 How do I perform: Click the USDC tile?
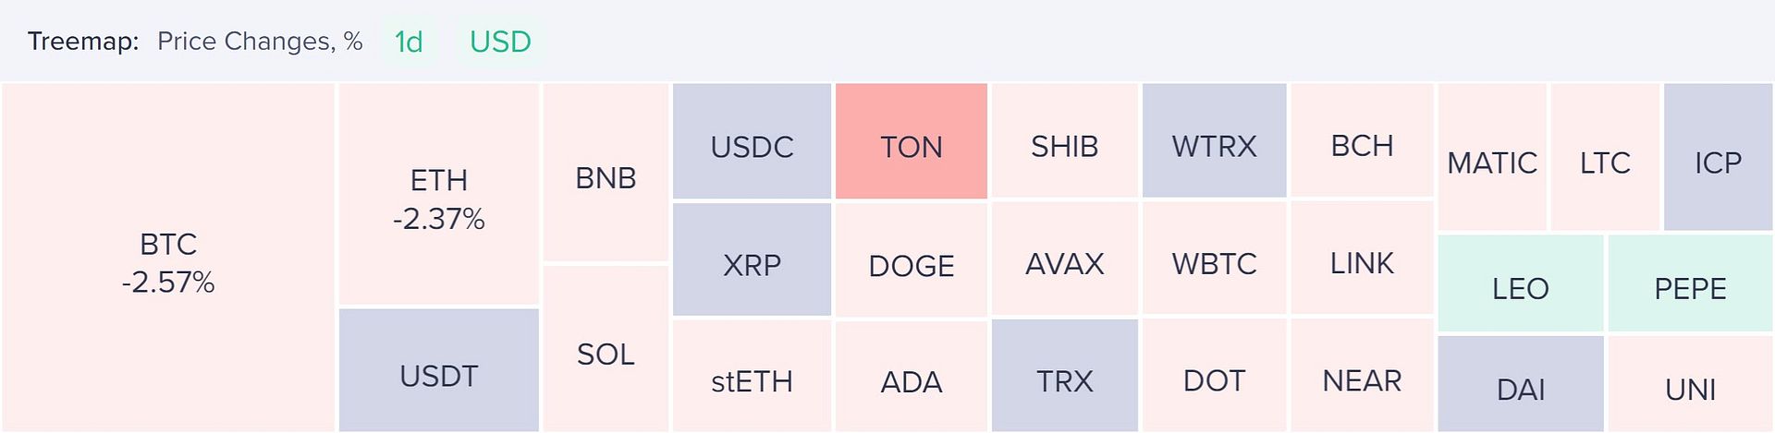coord(752,141)
